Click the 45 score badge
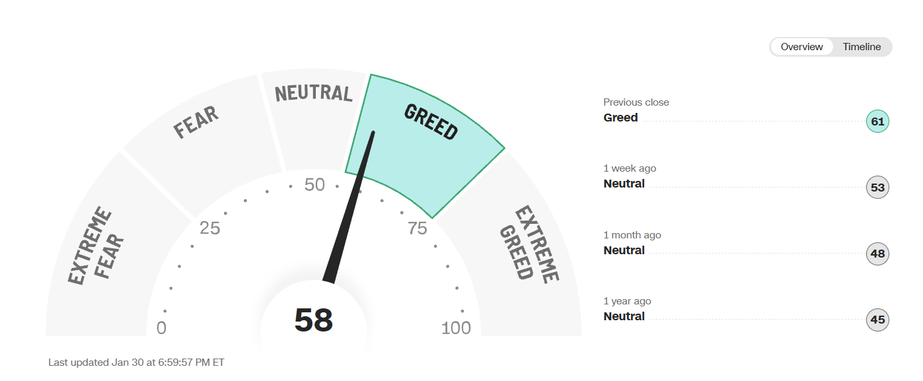The width and height of the screenshot is (923, 381). point(877,320)
